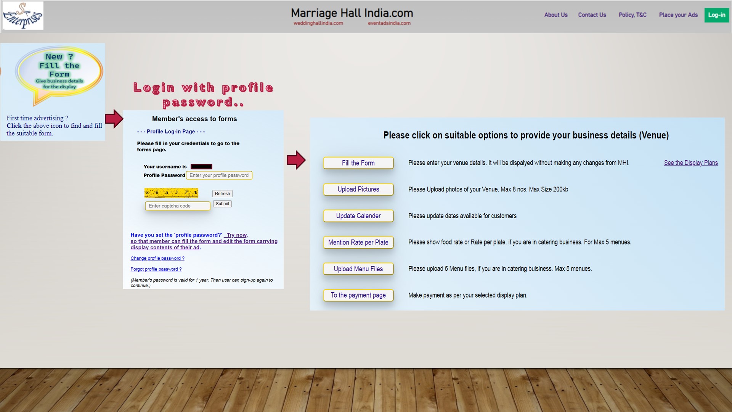Click the Update Calender button

click(358, 216)
